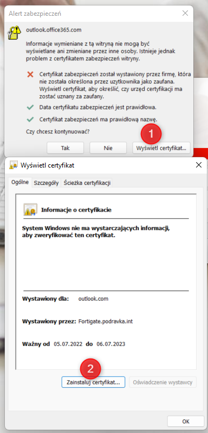The image size is (208, 433).
Task: Click the Informacje o certyfikacie heading
Action: [x=76, y=210]
